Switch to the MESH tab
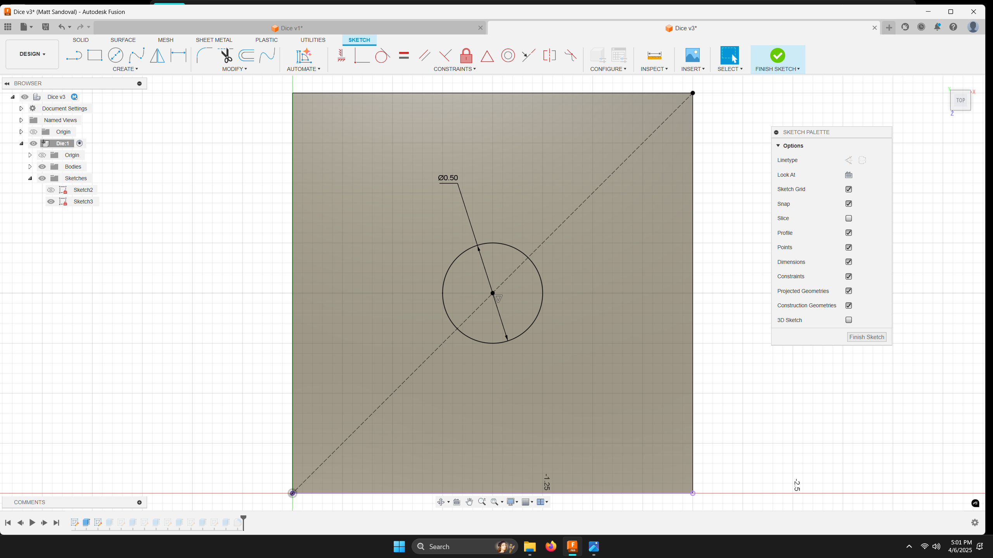 166,40
